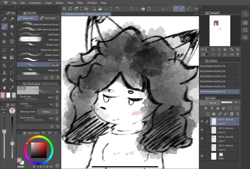Delete layer using trash icon in Layer panel

237,114
